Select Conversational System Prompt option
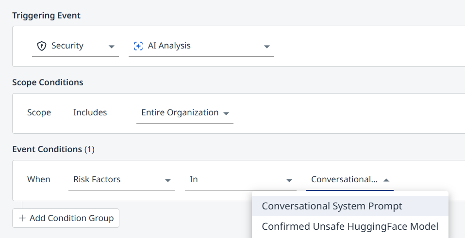 click(x=332, y=206)
